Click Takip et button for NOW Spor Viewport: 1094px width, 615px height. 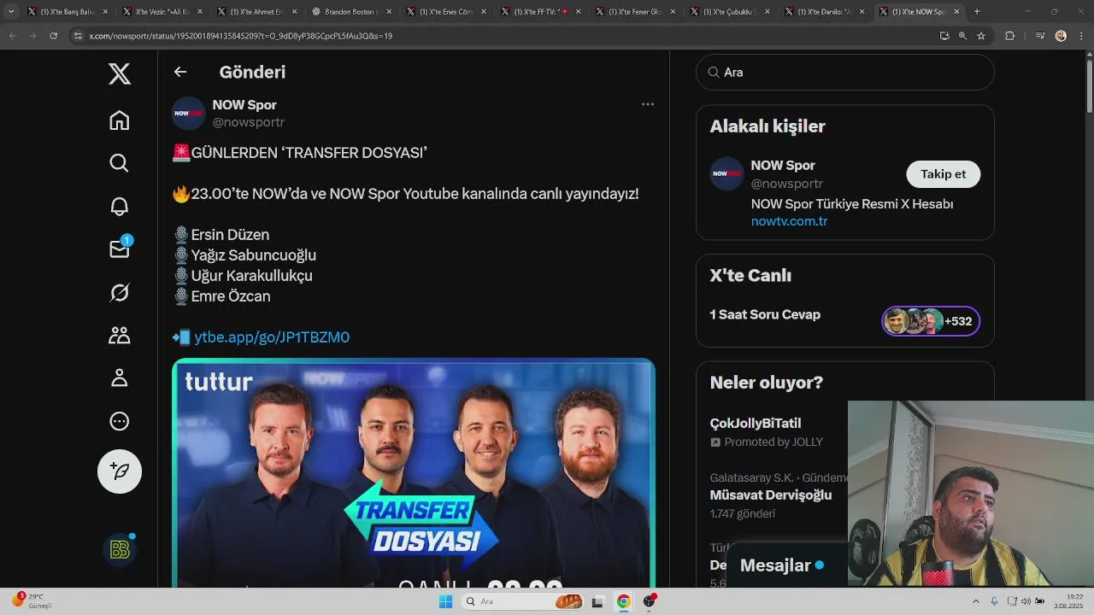[x=943, y=174]
